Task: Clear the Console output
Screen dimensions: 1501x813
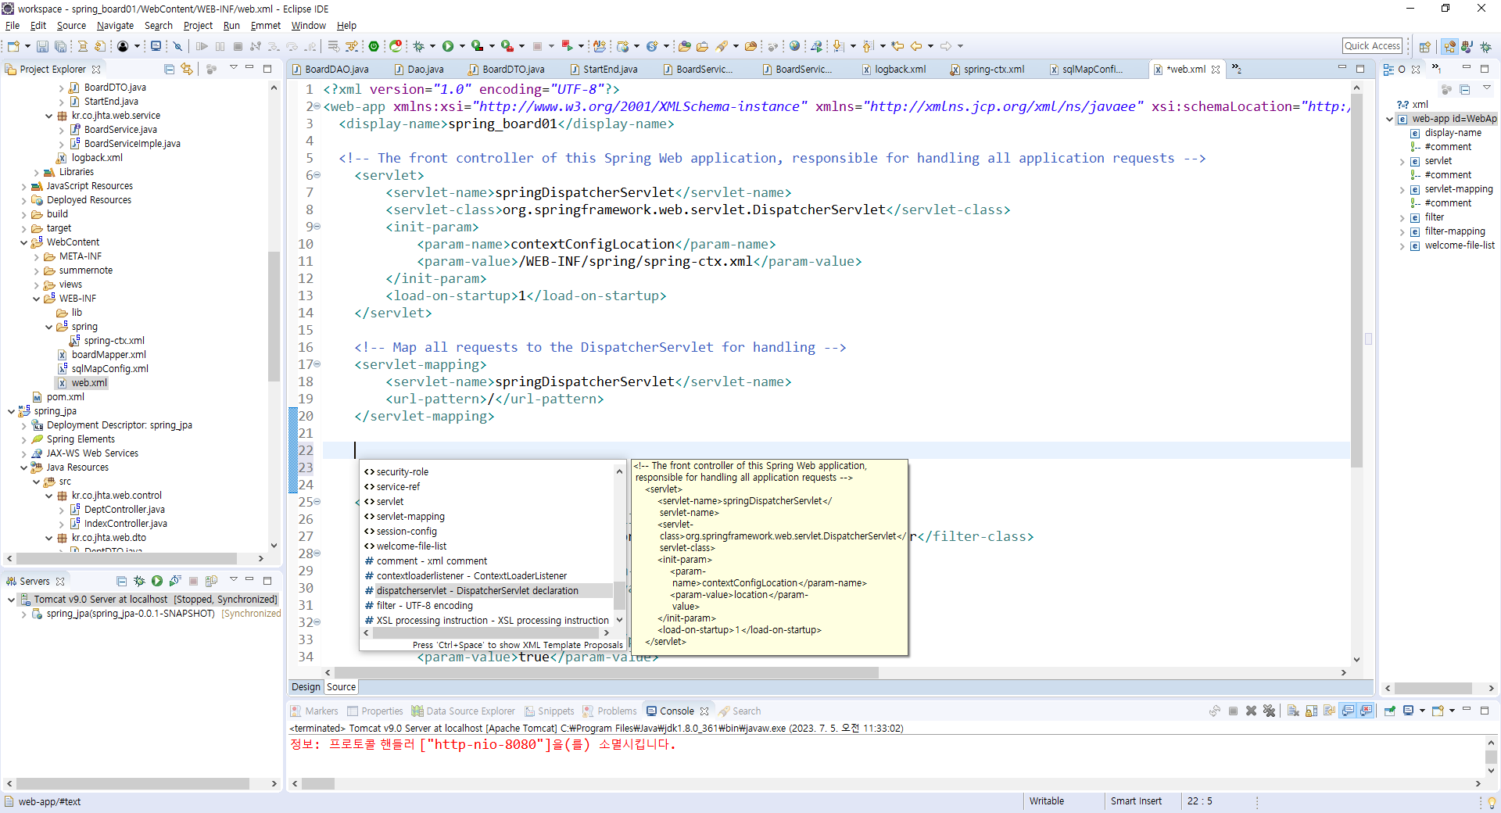Action: click(1292, 711)
